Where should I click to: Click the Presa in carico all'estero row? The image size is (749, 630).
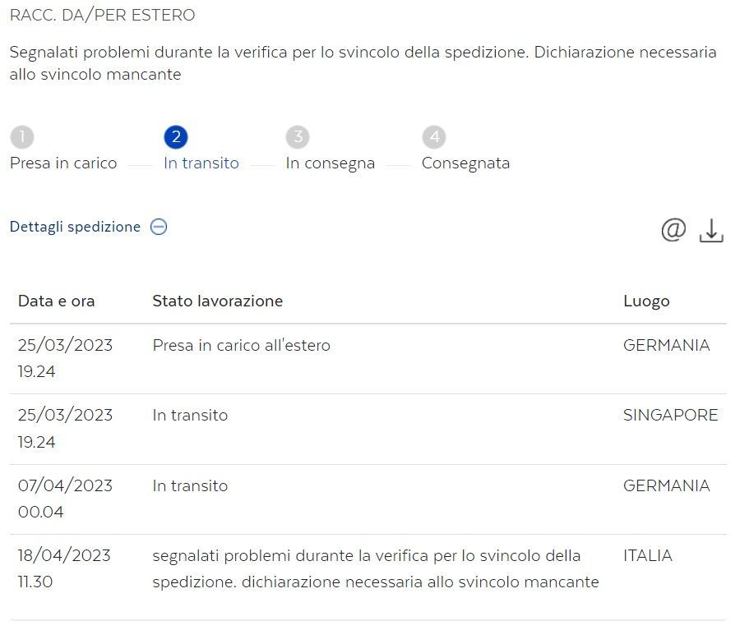click(241, 346)
